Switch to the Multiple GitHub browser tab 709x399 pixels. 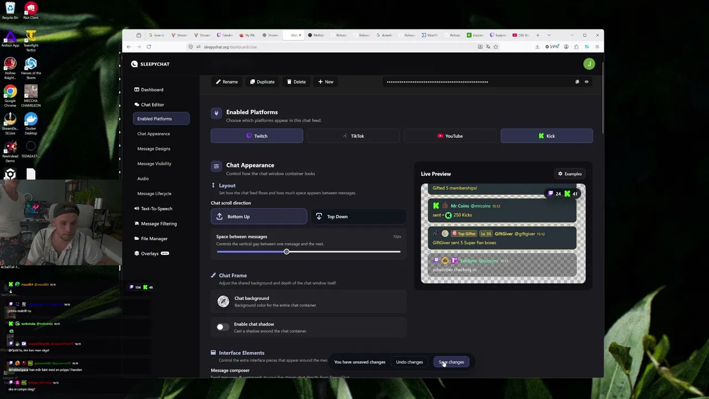pos(317,35)
